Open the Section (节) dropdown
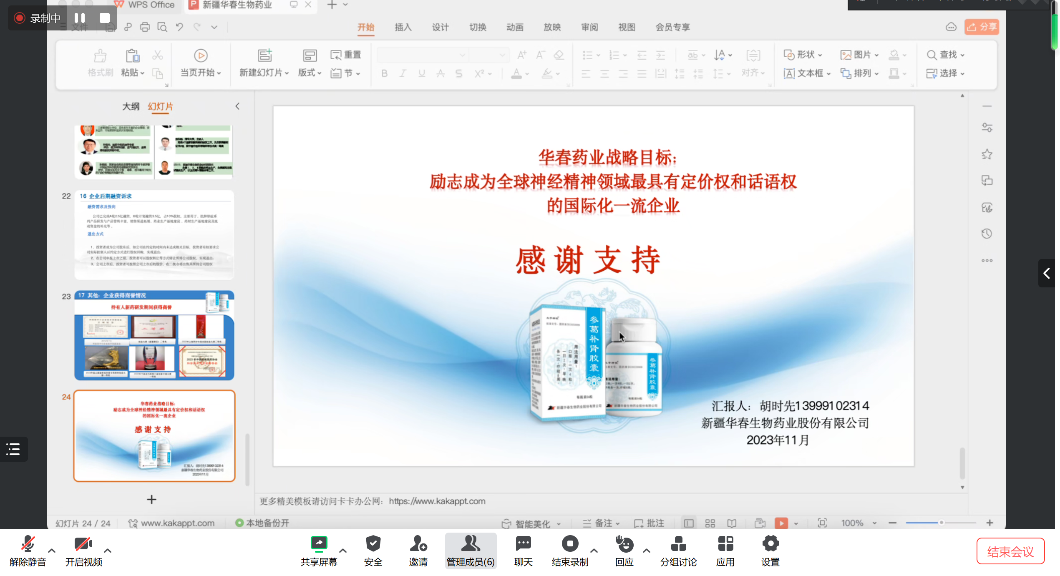Viewport: 1060px width, 576px height. [345, 73]
